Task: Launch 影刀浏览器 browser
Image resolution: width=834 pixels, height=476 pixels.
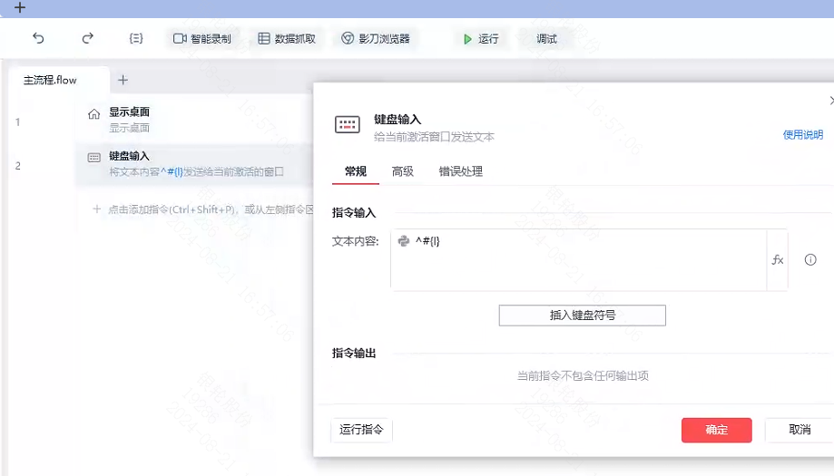Action: coord(376,39)
